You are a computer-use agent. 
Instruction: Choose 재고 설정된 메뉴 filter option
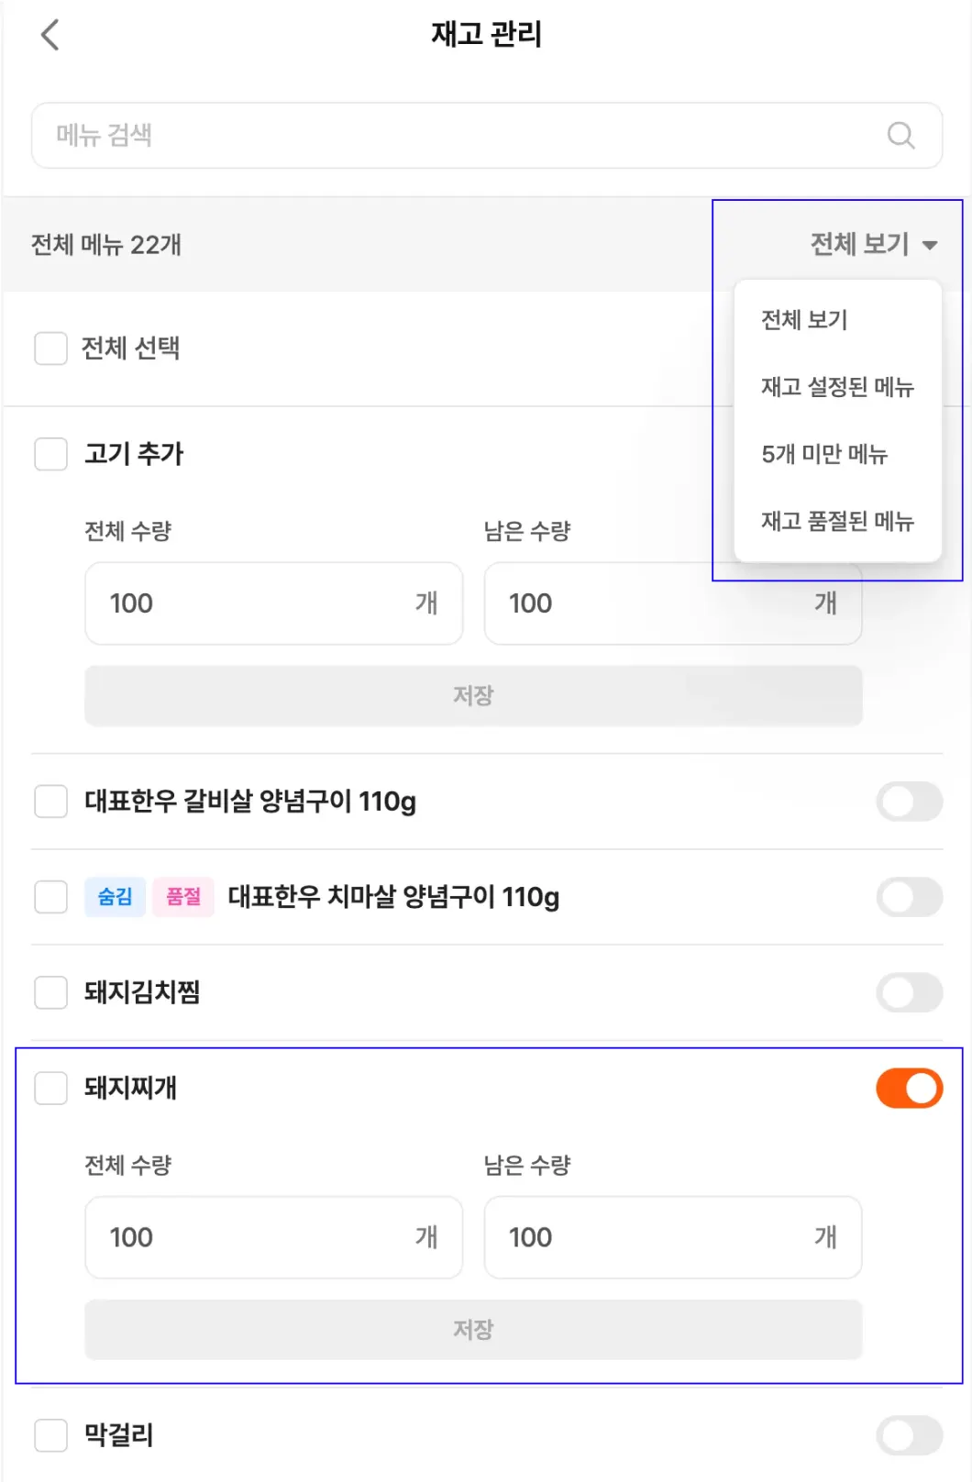pos(837,387)
